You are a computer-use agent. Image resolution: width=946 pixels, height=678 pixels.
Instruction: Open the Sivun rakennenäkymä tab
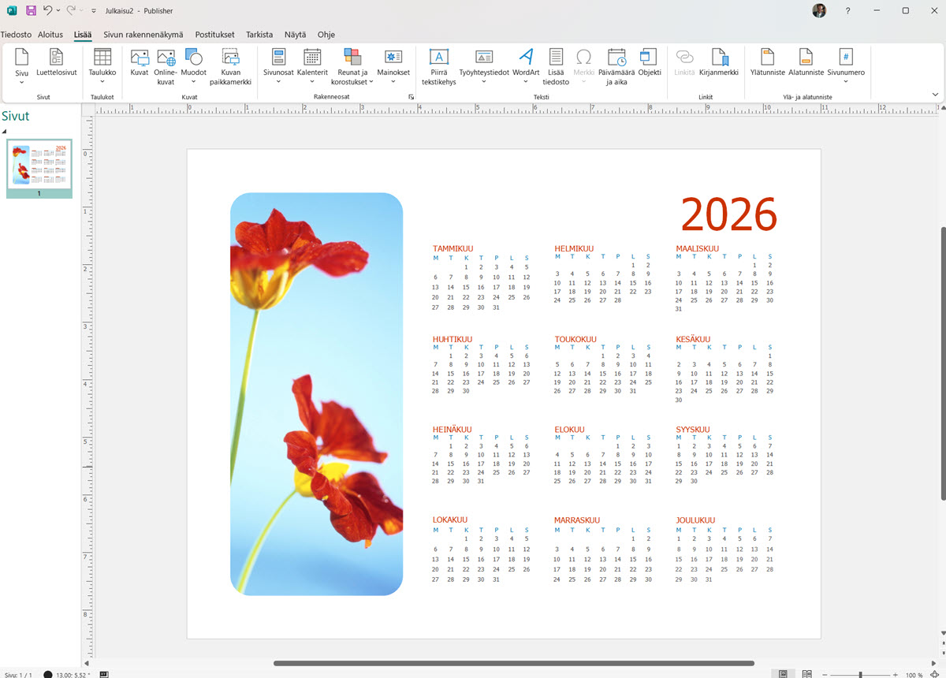click(x=143, y=35)
